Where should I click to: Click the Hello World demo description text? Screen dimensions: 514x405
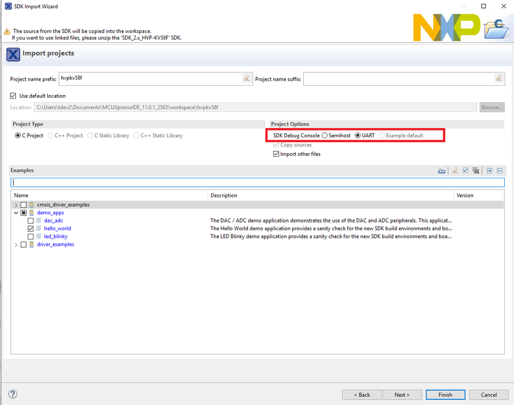(x=331, y=228)
